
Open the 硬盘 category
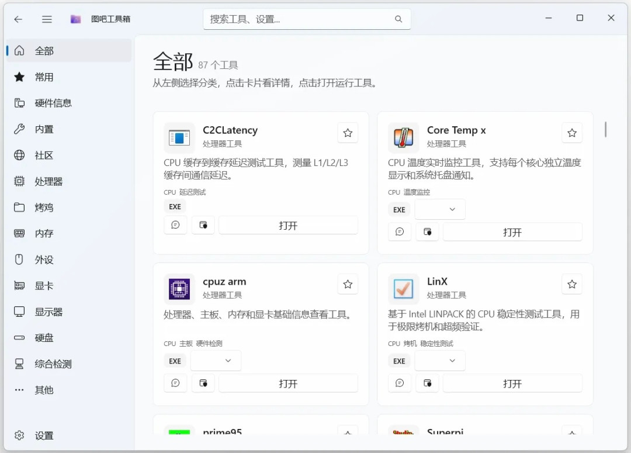(x=69, y=337)
